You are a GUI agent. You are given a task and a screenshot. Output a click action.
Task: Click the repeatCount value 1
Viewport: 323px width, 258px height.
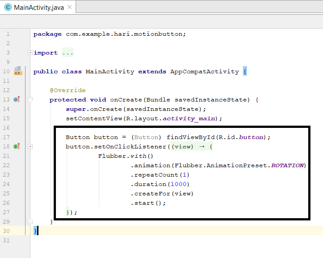click(184, 175)
